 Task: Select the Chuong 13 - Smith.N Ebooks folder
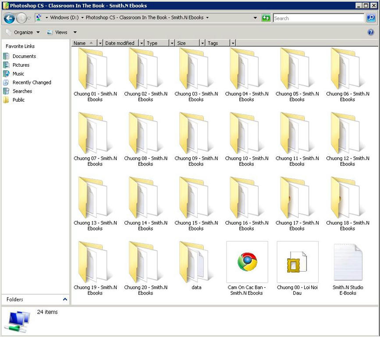pyautogui.click(x=95, y=204)
